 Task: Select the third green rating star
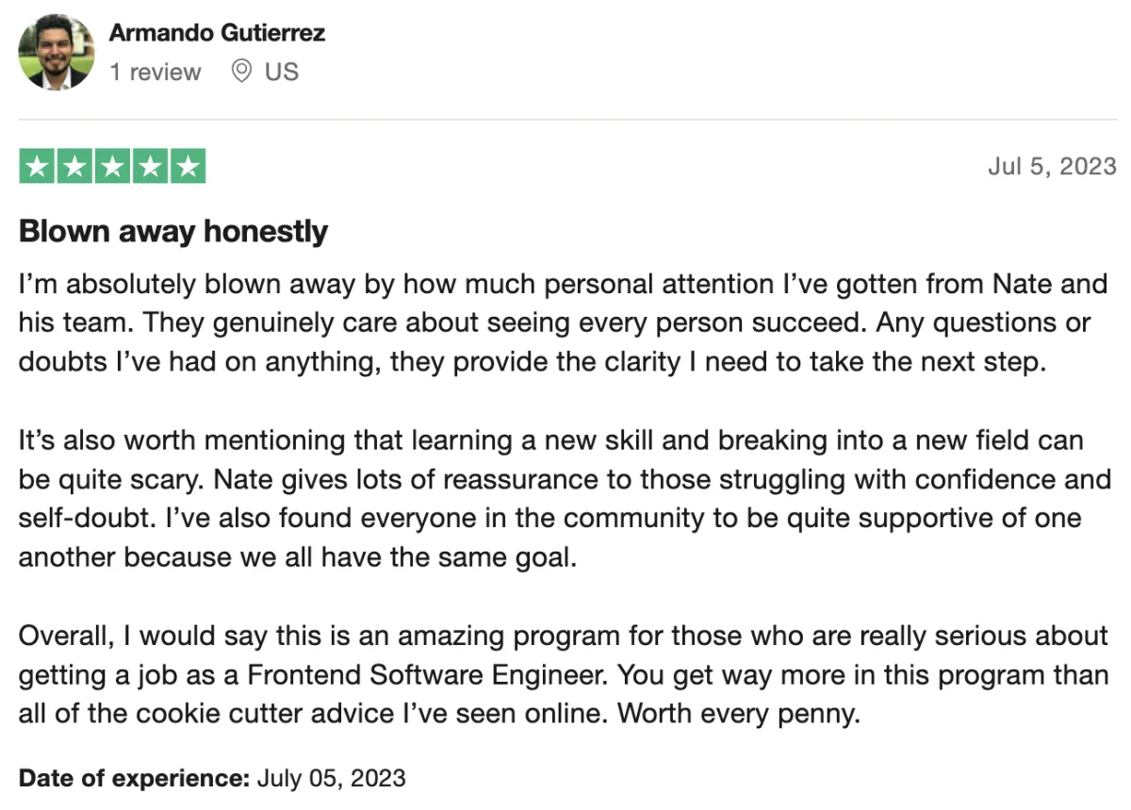[112, 166]
